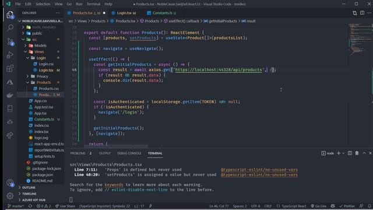Viewport: 373px width, 210px height.
Task: Open Login.css in explorer
Action: [46, 64]
